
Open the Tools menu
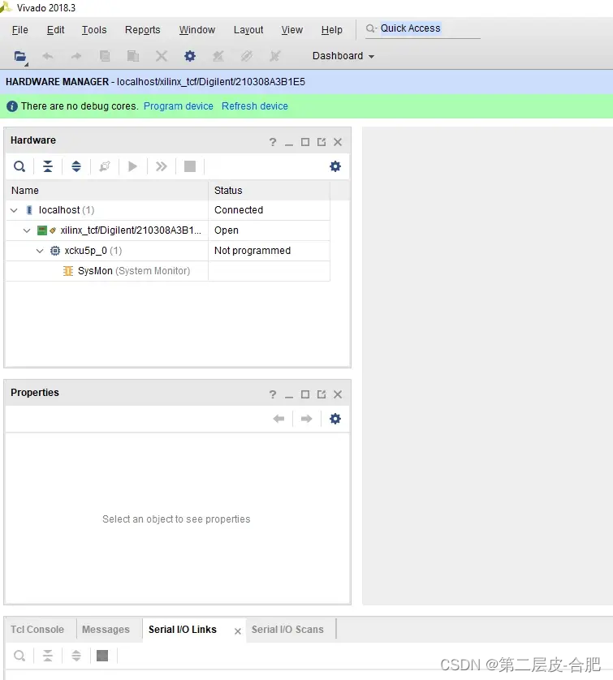pyautogui.click(x=94, y=30)
